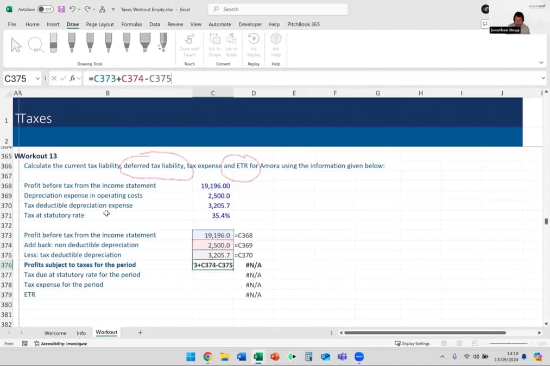550x366 pixels.
Task: Pick the Eraser in Drawing Tools
Action: pos(53,43)
